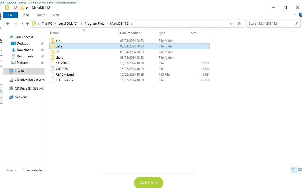Select the COPYING file icon
302x188 pixels.
[53, 63]
